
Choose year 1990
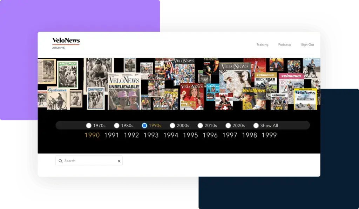92,135
